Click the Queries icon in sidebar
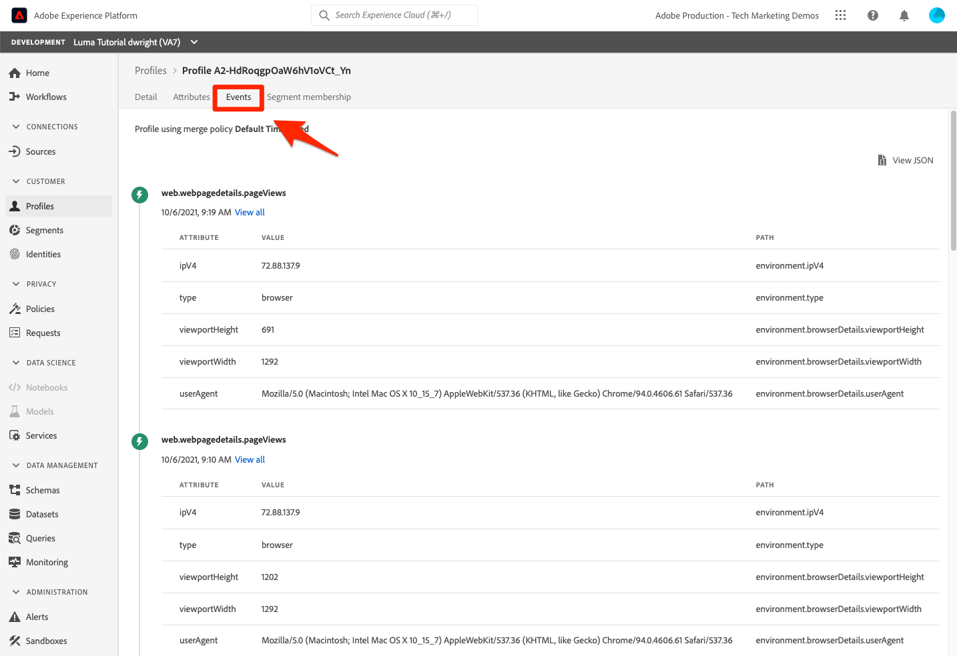 15,538
